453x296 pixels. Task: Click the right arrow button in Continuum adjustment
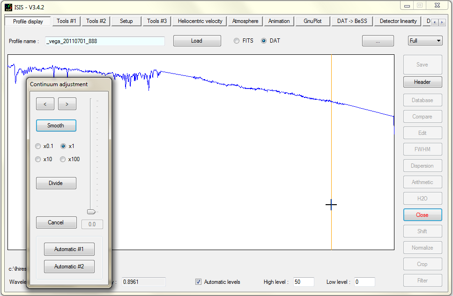tap(67, 104)
